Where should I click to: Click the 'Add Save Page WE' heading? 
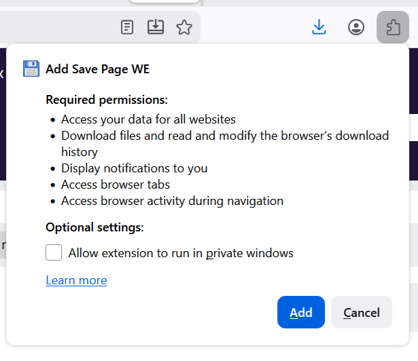click(97, 69)
